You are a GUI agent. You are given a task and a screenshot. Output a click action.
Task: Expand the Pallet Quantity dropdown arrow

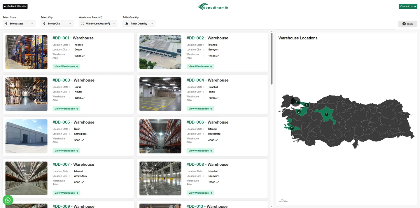click(152, 24)
